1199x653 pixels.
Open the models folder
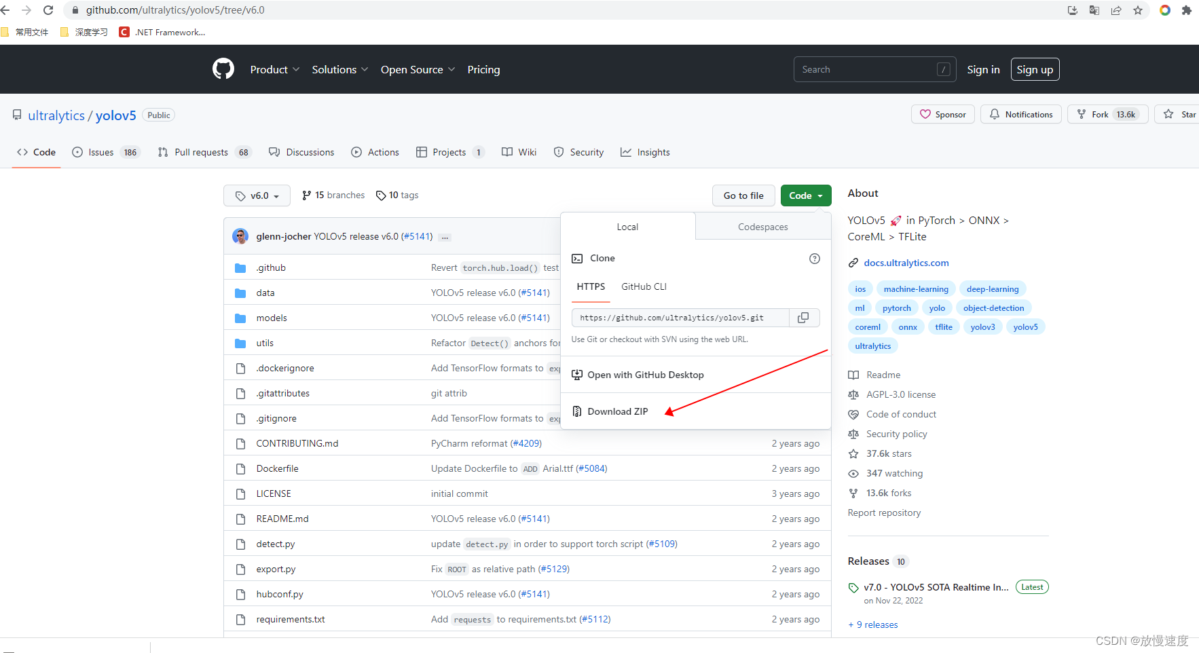tap(272, 318)
